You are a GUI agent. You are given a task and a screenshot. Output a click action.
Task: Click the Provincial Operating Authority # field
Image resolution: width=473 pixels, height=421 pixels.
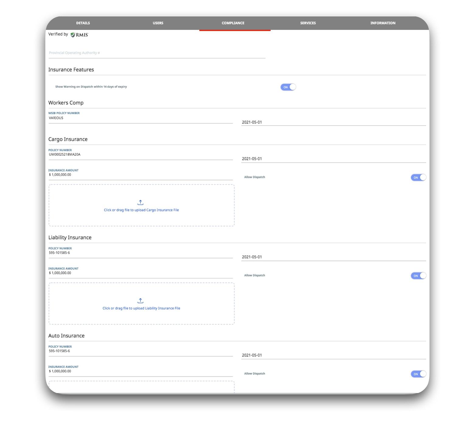click(157, 53)
